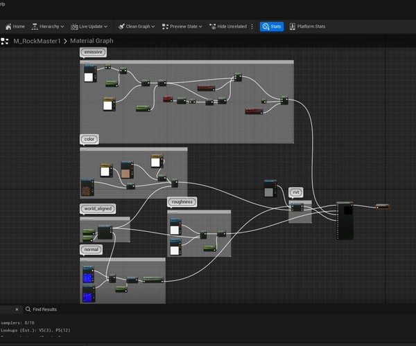Select the small red node in emissive group
Viewport: 416px width, 346px height.
168,99
